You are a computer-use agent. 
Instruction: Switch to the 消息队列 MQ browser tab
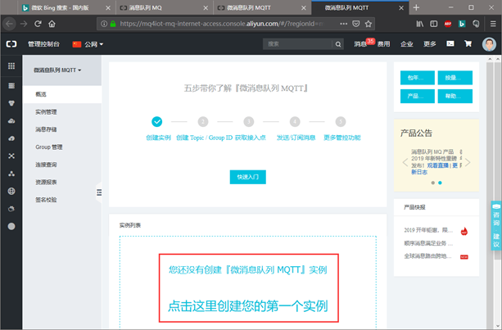164,7
